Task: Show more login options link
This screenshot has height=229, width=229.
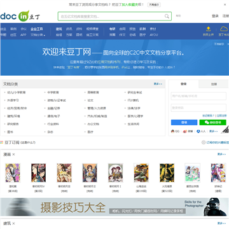Action: coord(214,132)
